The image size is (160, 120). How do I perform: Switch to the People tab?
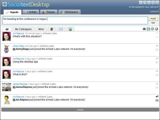tap(49, 12)
